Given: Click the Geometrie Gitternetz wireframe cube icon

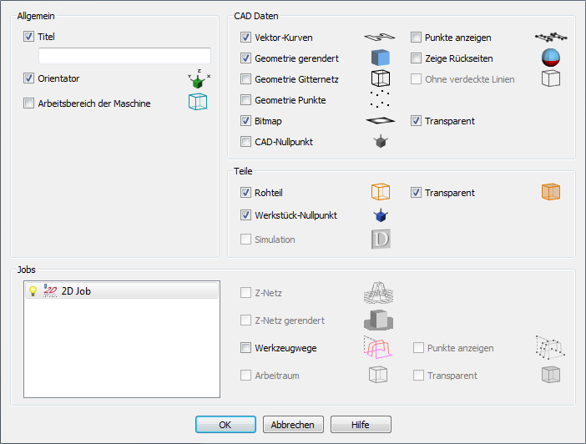Looking at the screenshot, I should click(x=381, y=78).
